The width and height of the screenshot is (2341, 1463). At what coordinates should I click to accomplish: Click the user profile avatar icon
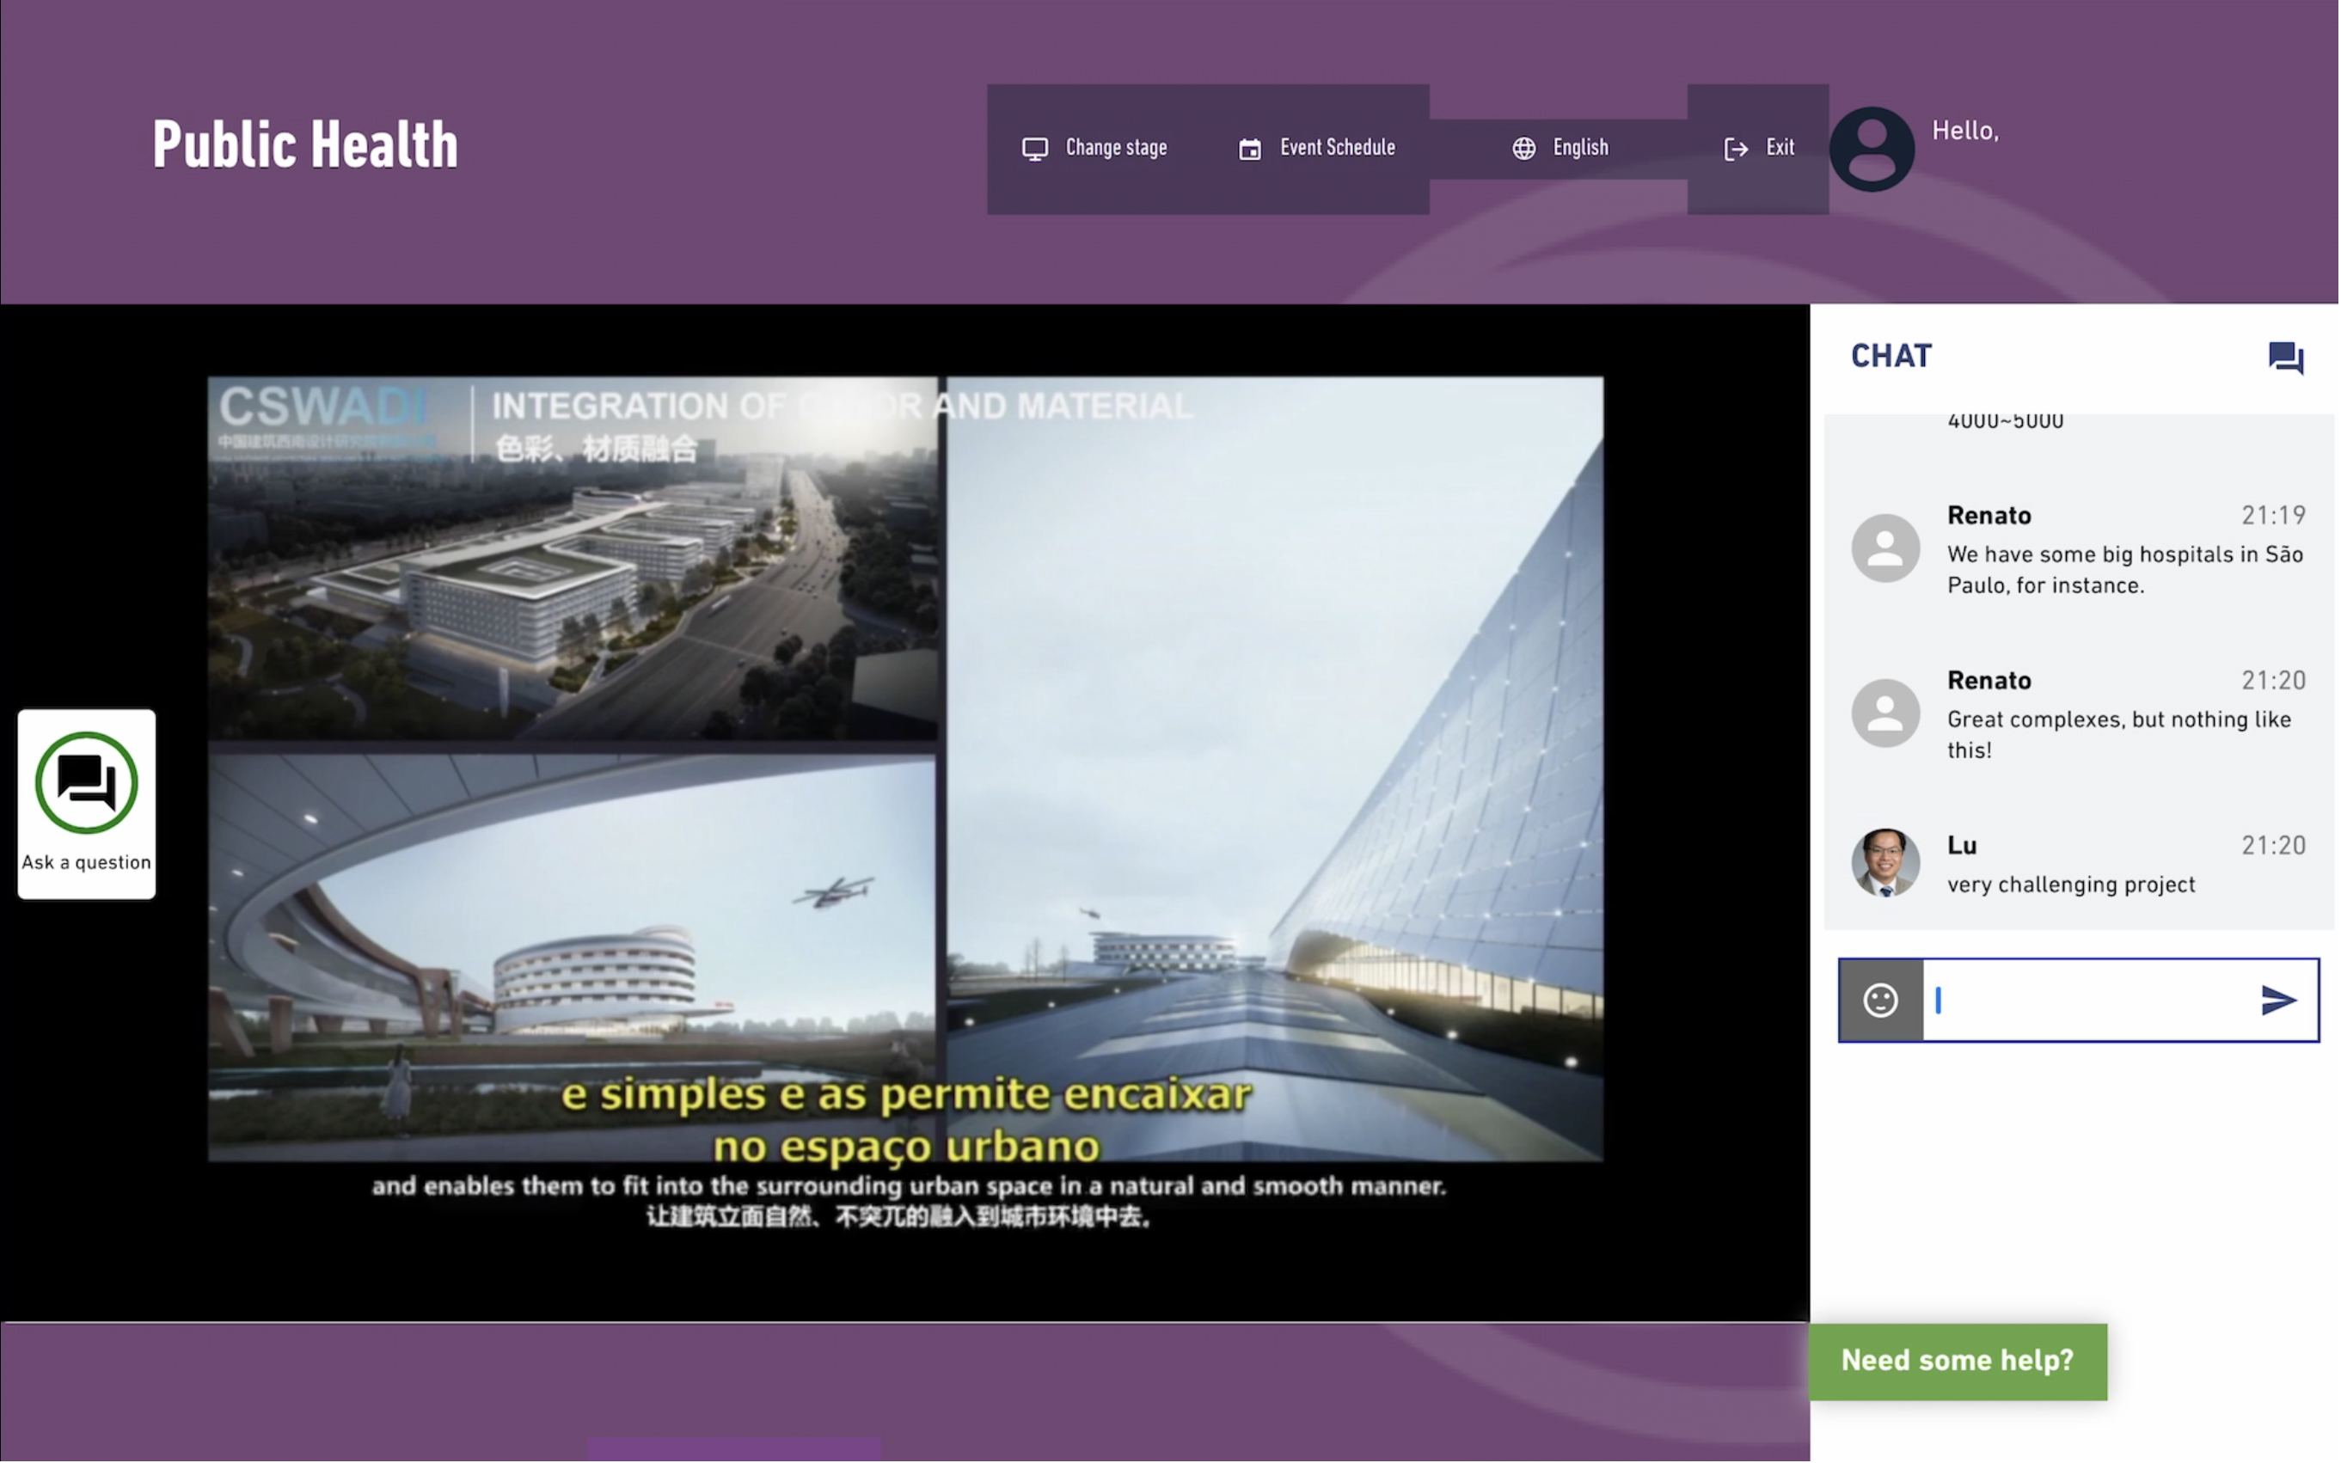pyautogui.click(x=1871, y=148)
